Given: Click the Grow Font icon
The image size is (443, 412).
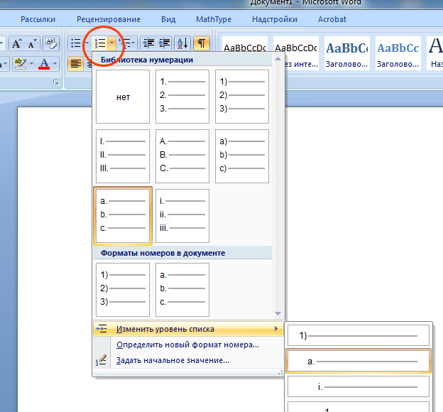Looking at the screenshot, I should point(16,43).
